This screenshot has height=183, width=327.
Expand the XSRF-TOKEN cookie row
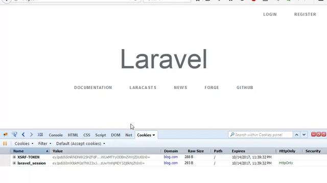click(14, 157)
